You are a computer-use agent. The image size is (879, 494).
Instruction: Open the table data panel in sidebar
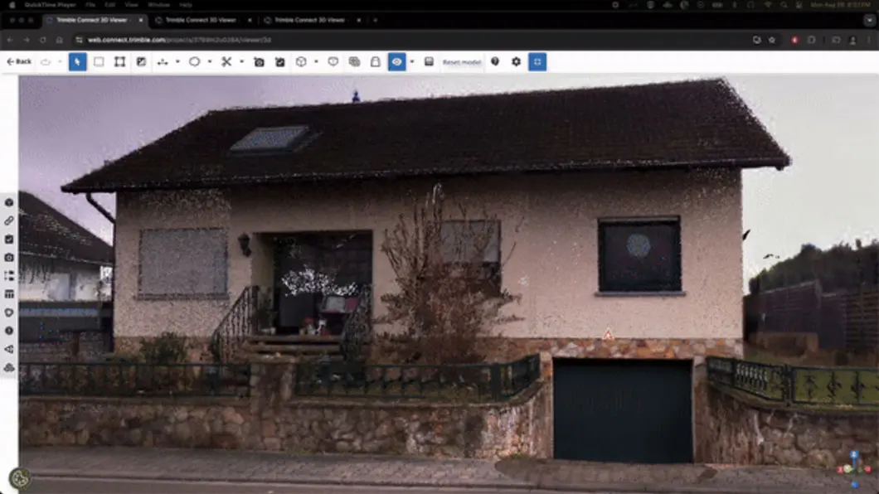coord(9,294)
